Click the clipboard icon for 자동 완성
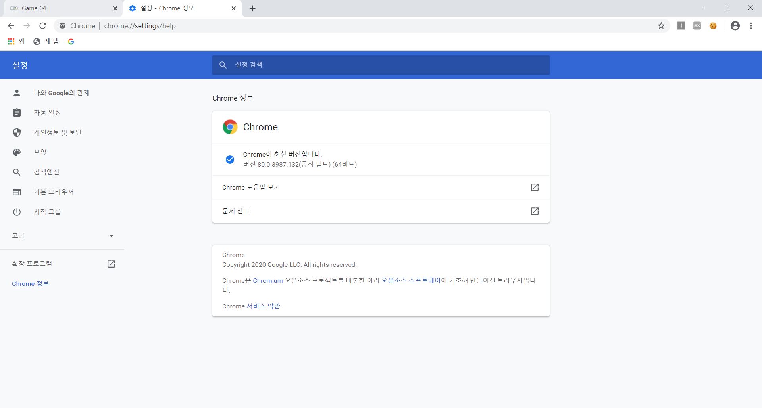 point(17,113)
